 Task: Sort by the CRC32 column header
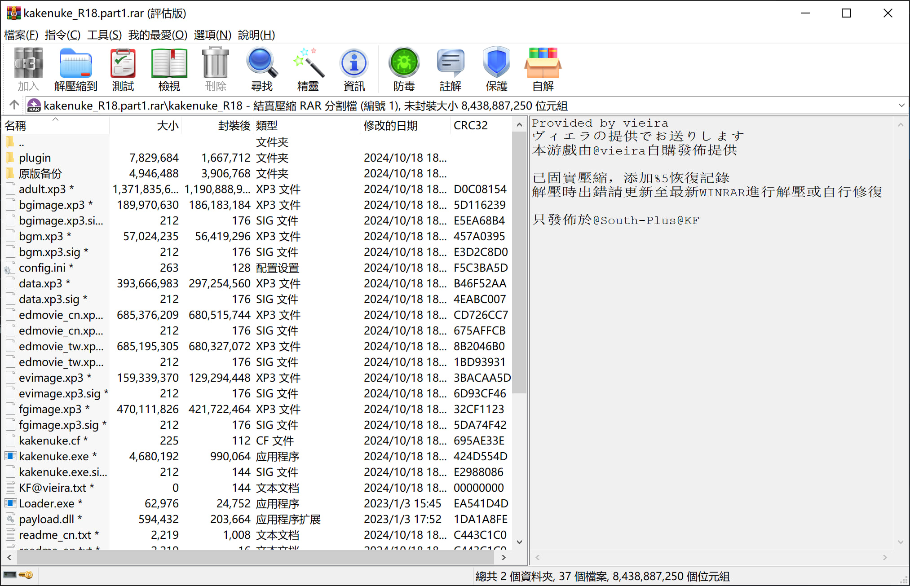(470, 126)
